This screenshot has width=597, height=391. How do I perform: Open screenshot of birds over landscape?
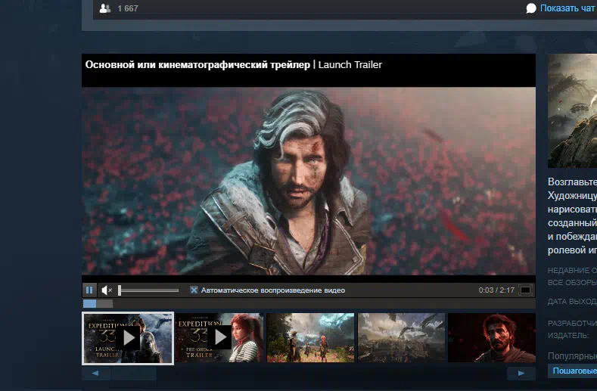[x=401, y=338]
